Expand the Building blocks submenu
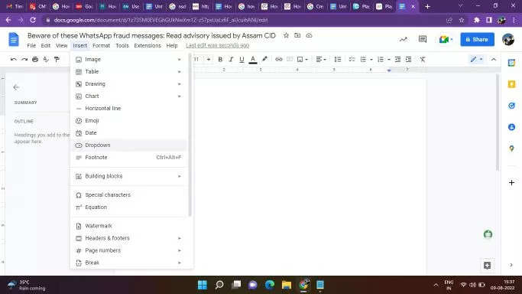 tap(129, 176)
